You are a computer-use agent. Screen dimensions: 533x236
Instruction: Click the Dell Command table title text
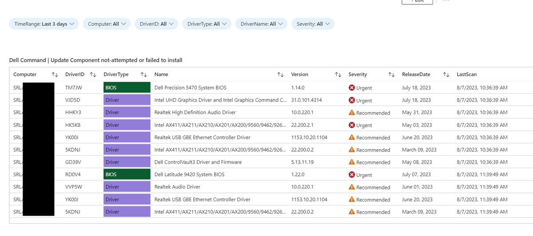click(95, 60)
